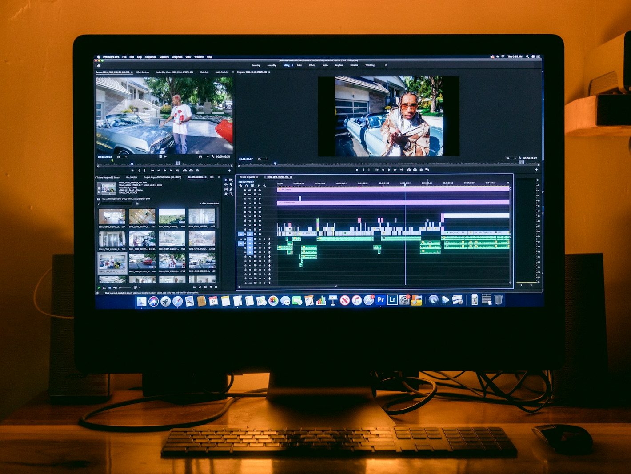Open Premiere Pro in the Dock
This screenshot has height=474, width=631.
click(380, 300)
